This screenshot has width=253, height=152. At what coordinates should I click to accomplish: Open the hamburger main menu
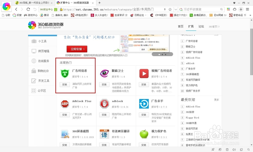tap(247, 9)
